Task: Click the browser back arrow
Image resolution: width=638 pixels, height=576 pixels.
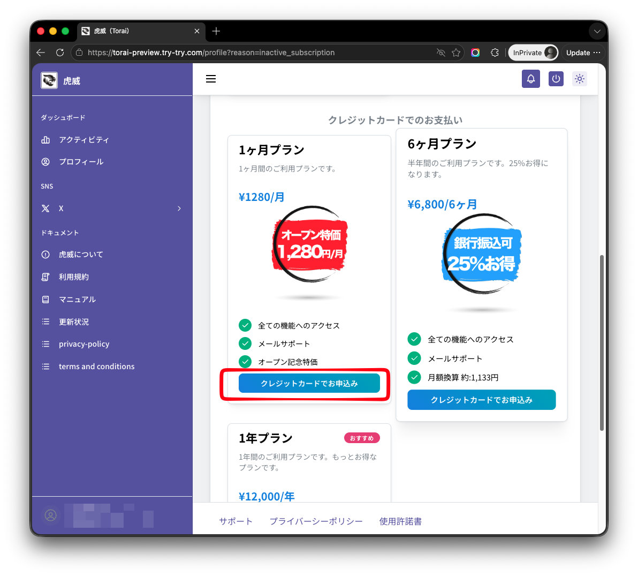Action: click(41, 53)
